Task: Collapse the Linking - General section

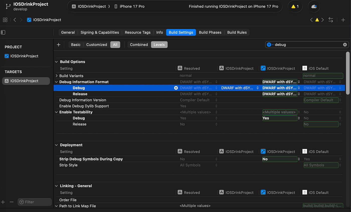Action: coord(56,186)
